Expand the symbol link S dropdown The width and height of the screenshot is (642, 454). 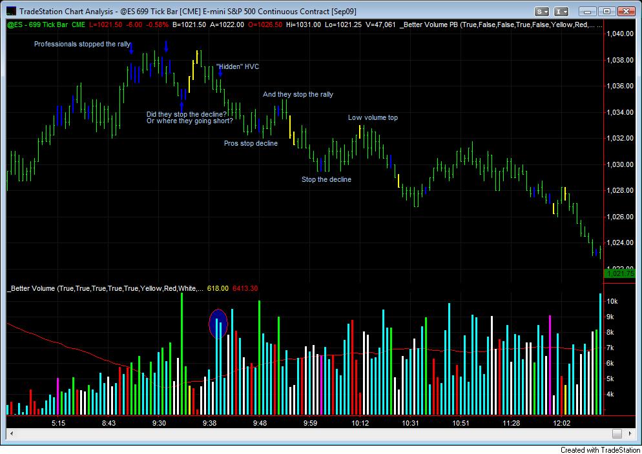coord(543,12)
